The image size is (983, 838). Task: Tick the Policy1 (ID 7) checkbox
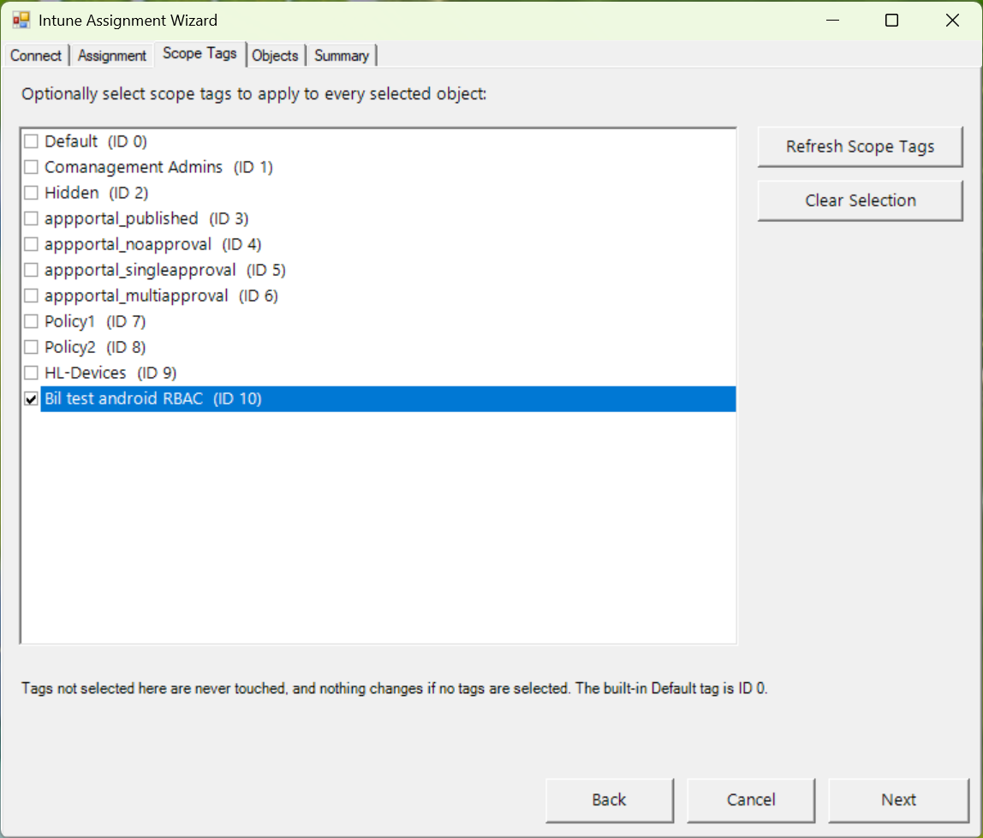pyautogui.click(x=32, y=321)
